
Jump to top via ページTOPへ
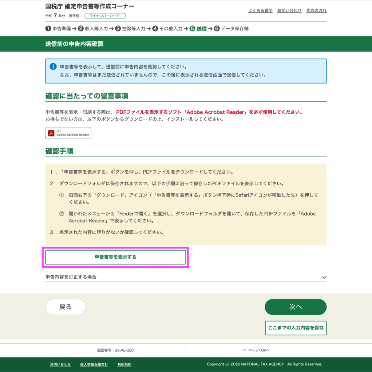pos(256,350)
